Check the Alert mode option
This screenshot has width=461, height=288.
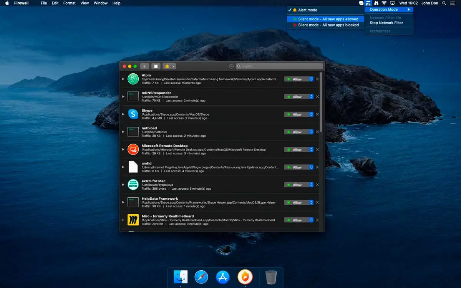pyautogui.click(x=307, y=10)
